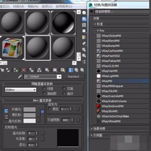The width and height of the screenshot is (151, 151).
Task: Open the 20 - Default material name dropdown
Action: pos(59,77)
